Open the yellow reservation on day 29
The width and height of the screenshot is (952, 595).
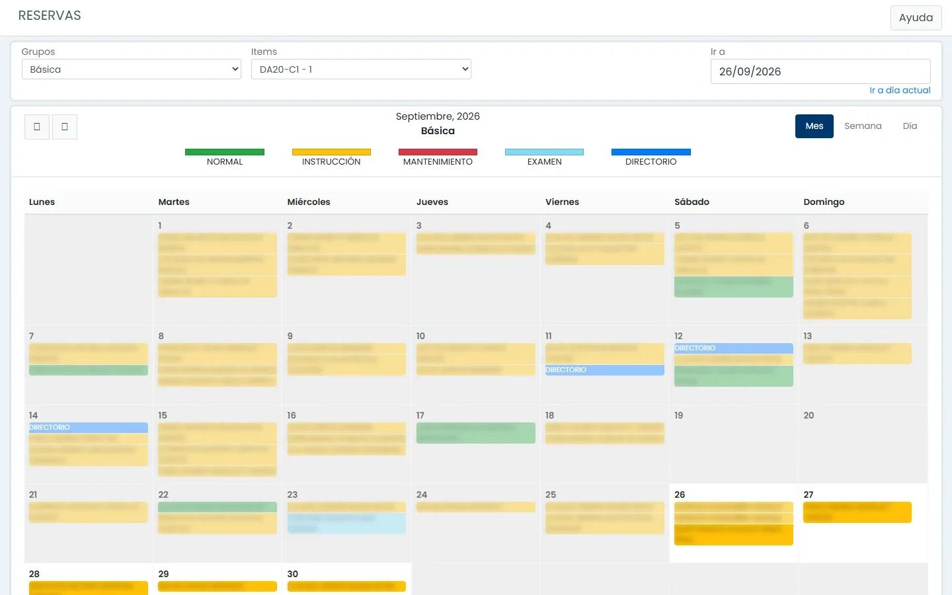point(217,586)
